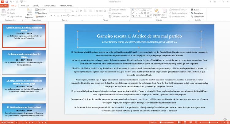Click Cortar scissors icon
The image size is (230, 124).
click(x=8, y=10)
